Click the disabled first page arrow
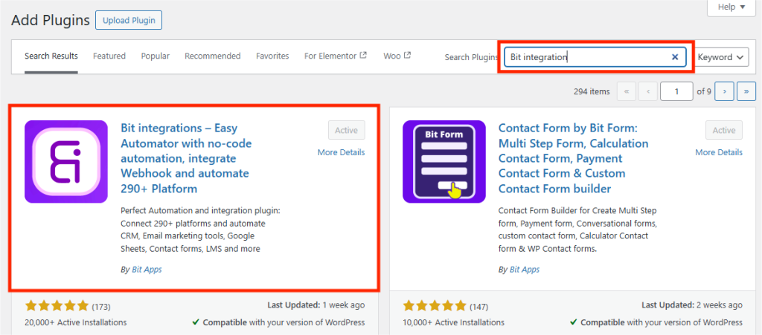The height and width of the screenshot is (335, 762). click(627, 91)
